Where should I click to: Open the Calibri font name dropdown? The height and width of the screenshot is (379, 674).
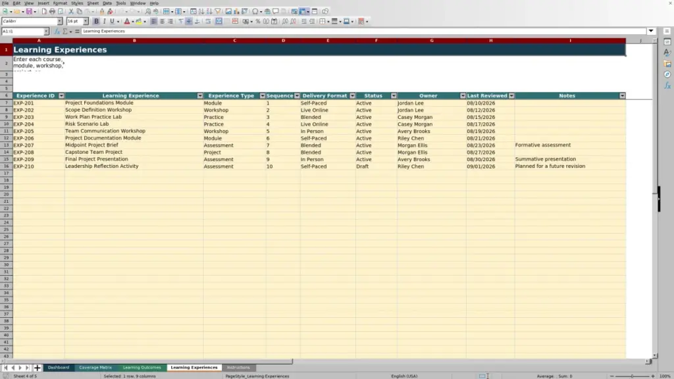[x=59, y=22]
